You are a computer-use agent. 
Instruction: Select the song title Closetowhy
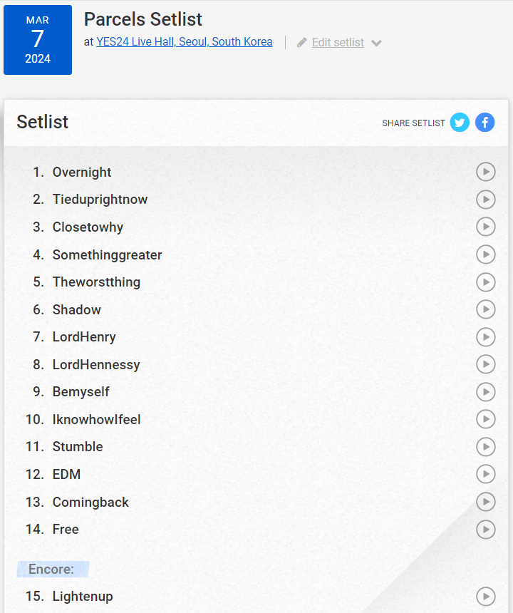(x=88, y=227)
